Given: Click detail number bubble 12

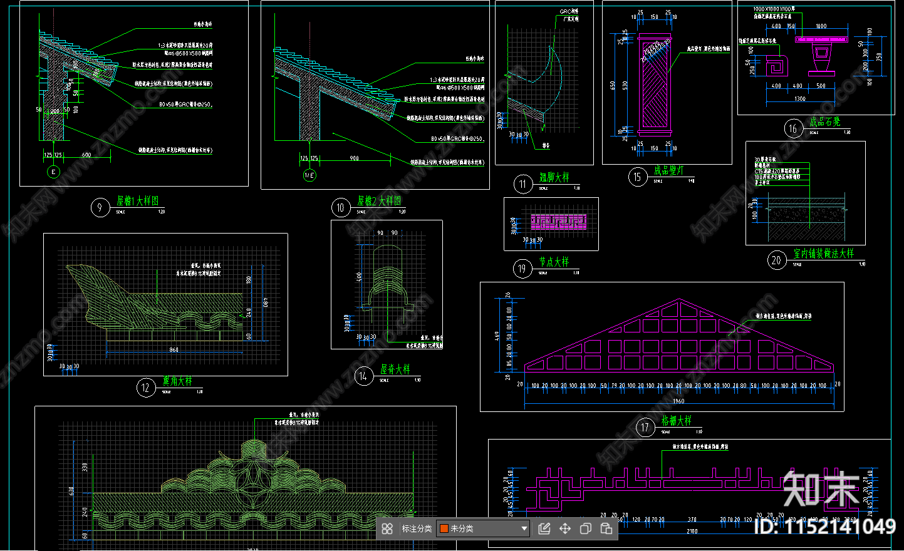Looking at the screenshot, I should [x=146, y=388].
